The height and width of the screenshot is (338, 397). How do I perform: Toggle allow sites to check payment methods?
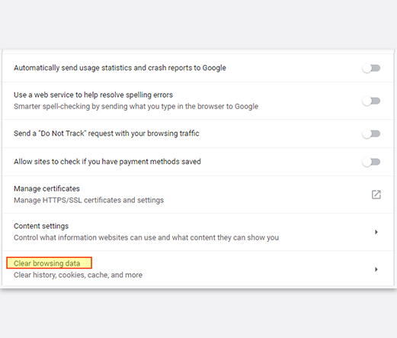[x=371, y=162]
